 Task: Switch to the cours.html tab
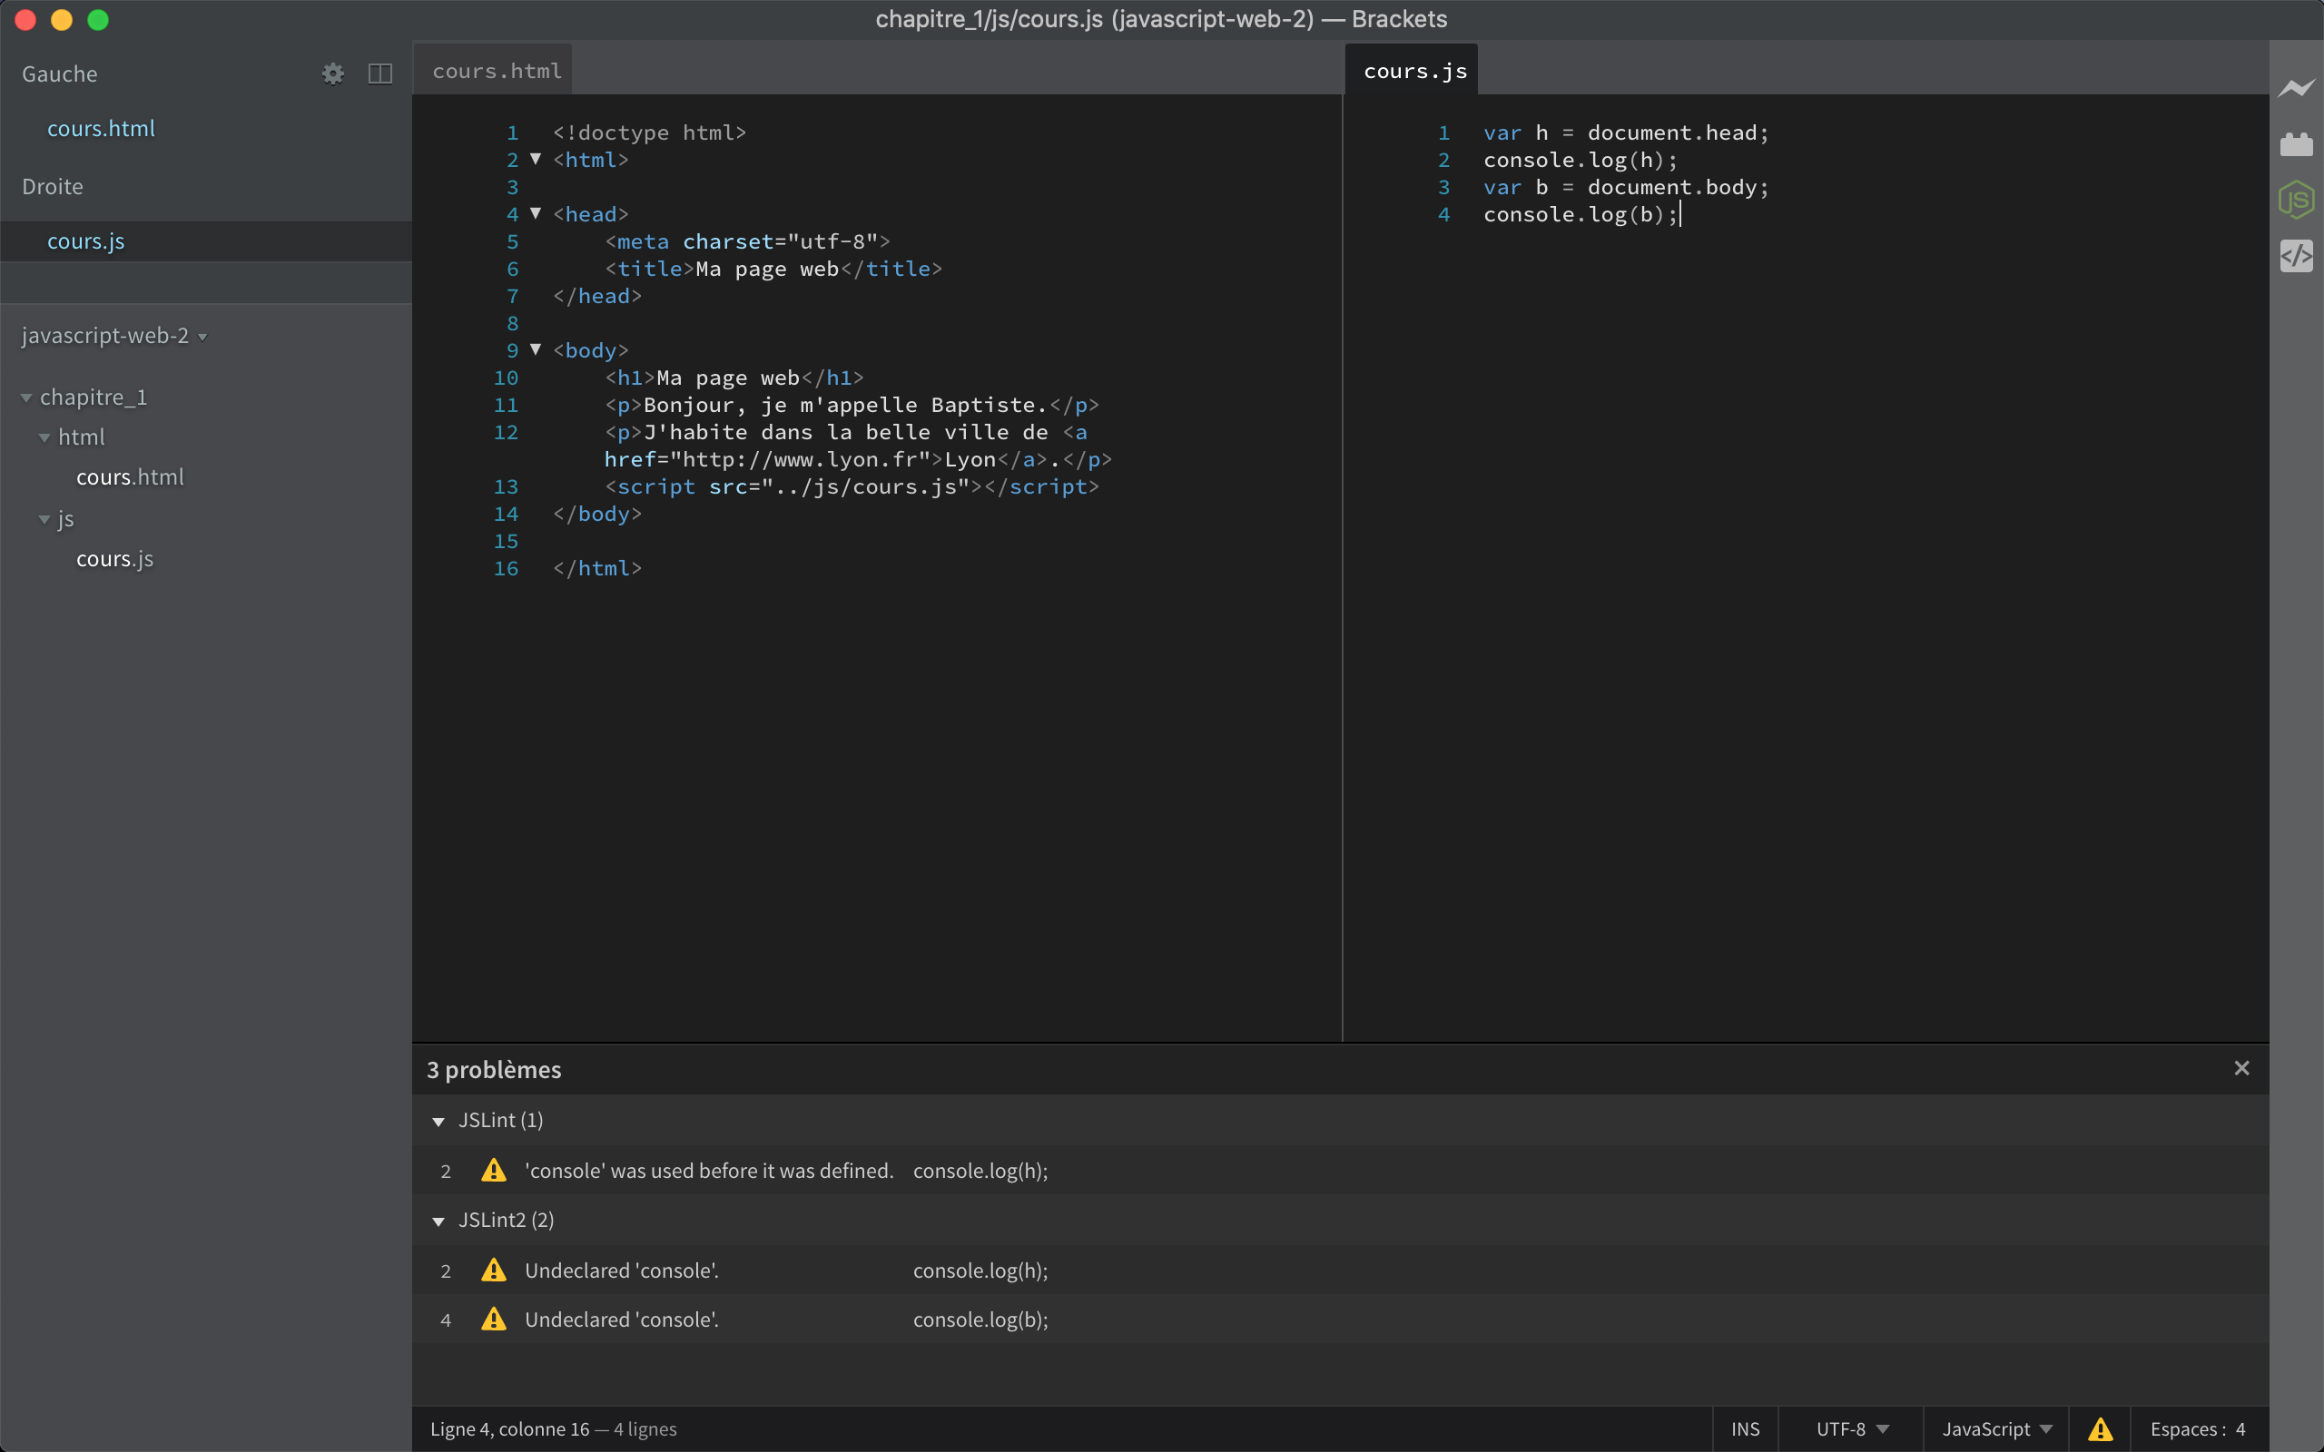496,68
